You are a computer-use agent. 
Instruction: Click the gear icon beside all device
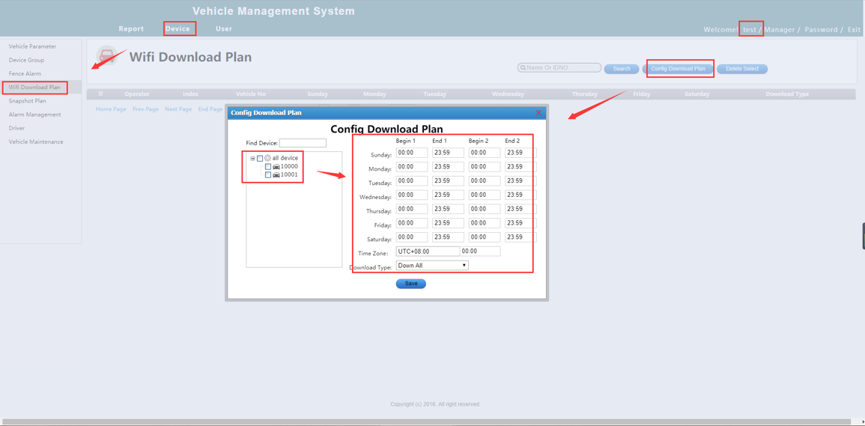tap(267, 158)
